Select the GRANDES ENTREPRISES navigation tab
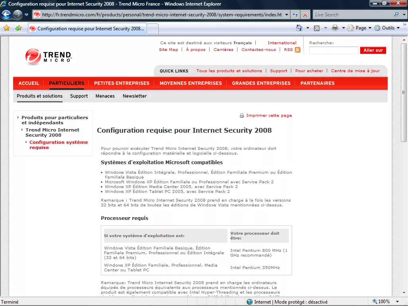Screen dimensions: 408x306 pyautogui.click(x=261, y=83)
